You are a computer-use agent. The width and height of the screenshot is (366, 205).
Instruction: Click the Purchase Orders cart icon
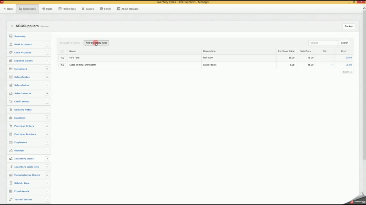11,126
